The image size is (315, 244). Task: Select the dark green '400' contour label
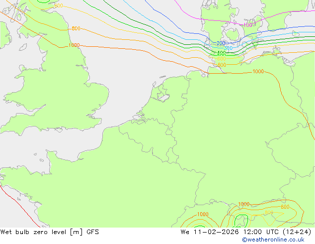coord(221,53)
